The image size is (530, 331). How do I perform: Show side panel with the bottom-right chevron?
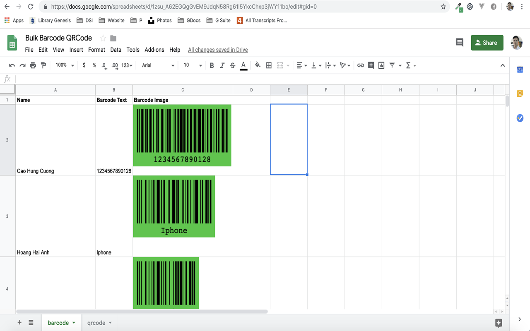pos(520,319)
